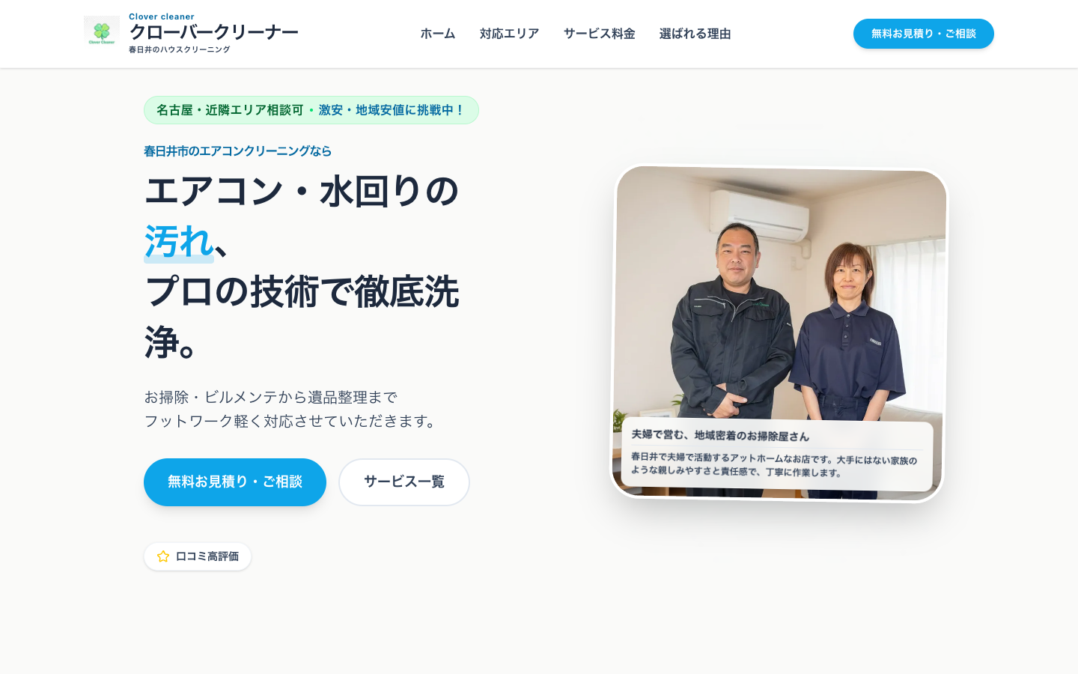The width and height of the screenshot is (1078, 674).
Task: Open the サービス一覧 button
Action: [404, 482]
